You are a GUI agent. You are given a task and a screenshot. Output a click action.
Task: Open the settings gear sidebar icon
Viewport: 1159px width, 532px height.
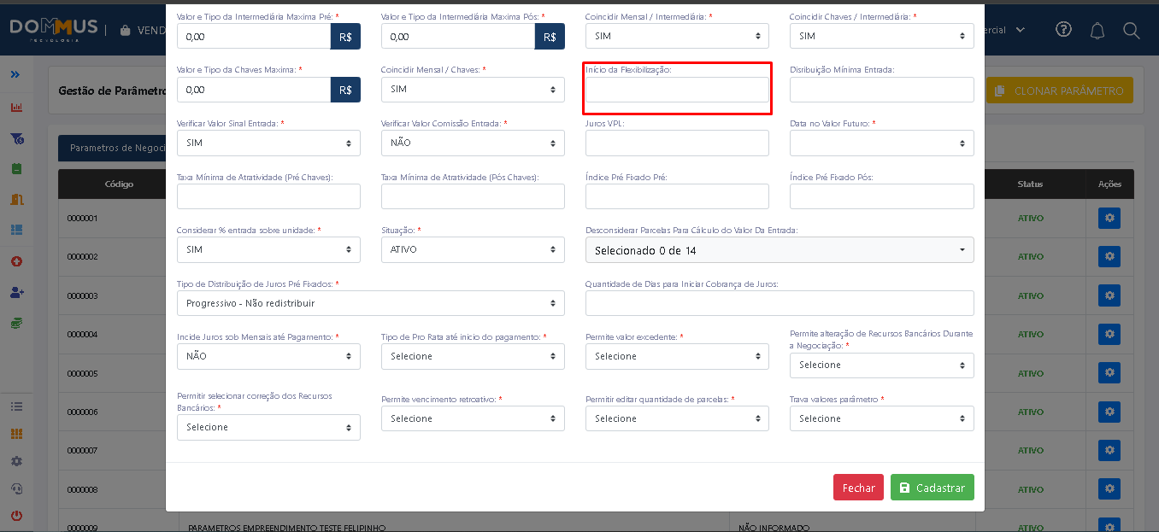[x=15, y=461]
